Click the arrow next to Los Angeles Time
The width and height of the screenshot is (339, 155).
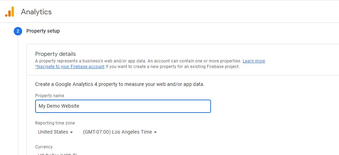155,132
